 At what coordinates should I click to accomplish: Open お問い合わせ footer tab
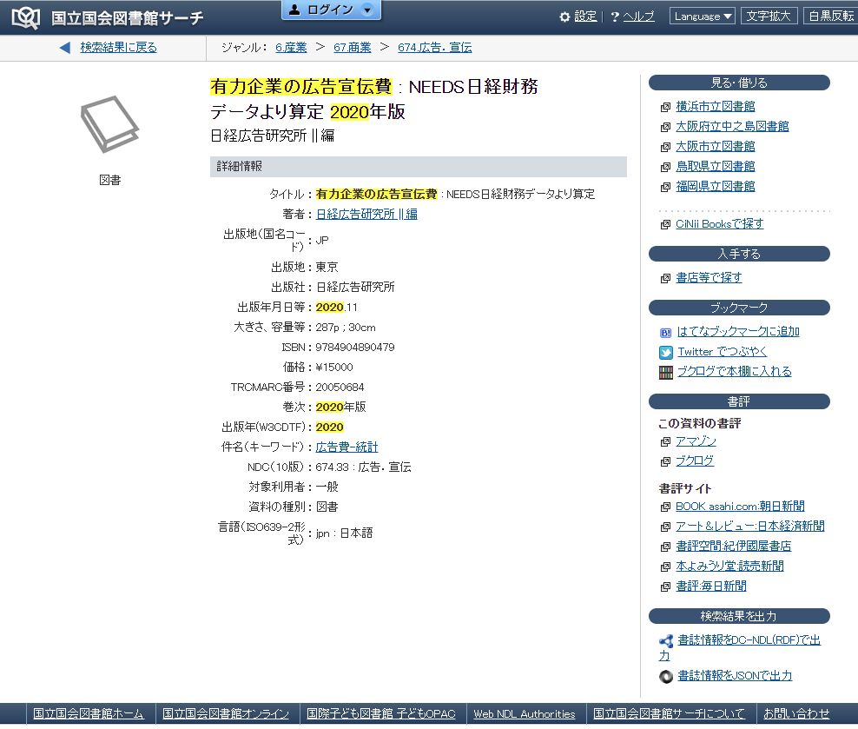tap(796, 714)
